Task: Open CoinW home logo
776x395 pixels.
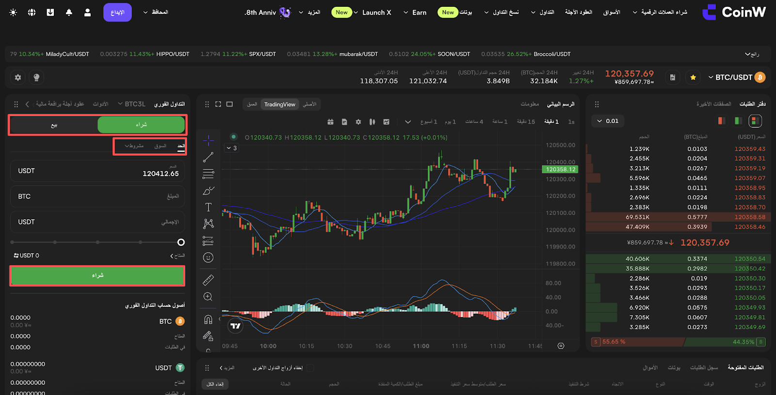Action: pos(734,12)
